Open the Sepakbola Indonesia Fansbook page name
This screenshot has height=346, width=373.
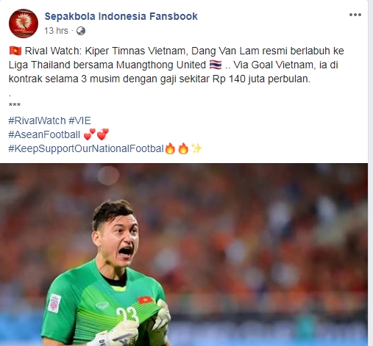[x=121, y=16]
